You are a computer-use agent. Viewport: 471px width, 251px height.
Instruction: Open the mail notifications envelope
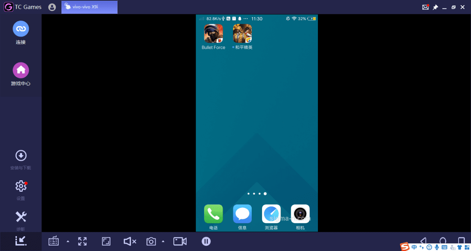pos(425,7)
